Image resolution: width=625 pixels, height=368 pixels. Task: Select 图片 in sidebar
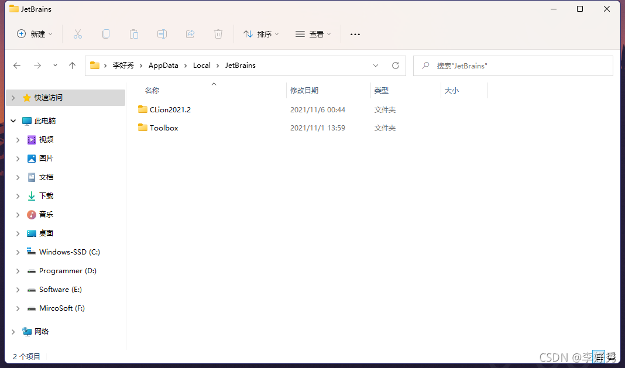[46, 159]
